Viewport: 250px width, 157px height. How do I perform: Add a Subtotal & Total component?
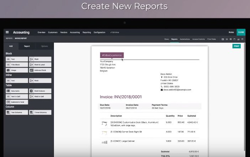pos(17,102)
